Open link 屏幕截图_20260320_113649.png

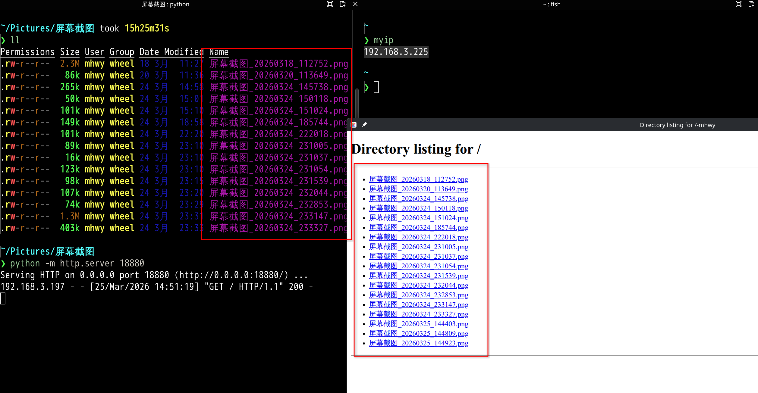pyautogui.click(x=418, y=189)
